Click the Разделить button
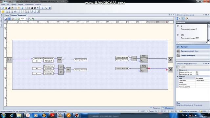This screenshot has height=118, width=210. [x=155, y=108]
